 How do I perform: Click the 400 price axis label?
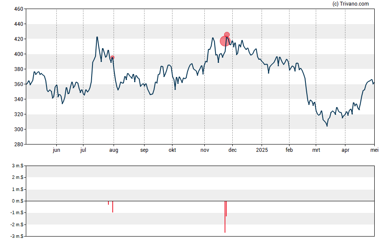(19, 54)
